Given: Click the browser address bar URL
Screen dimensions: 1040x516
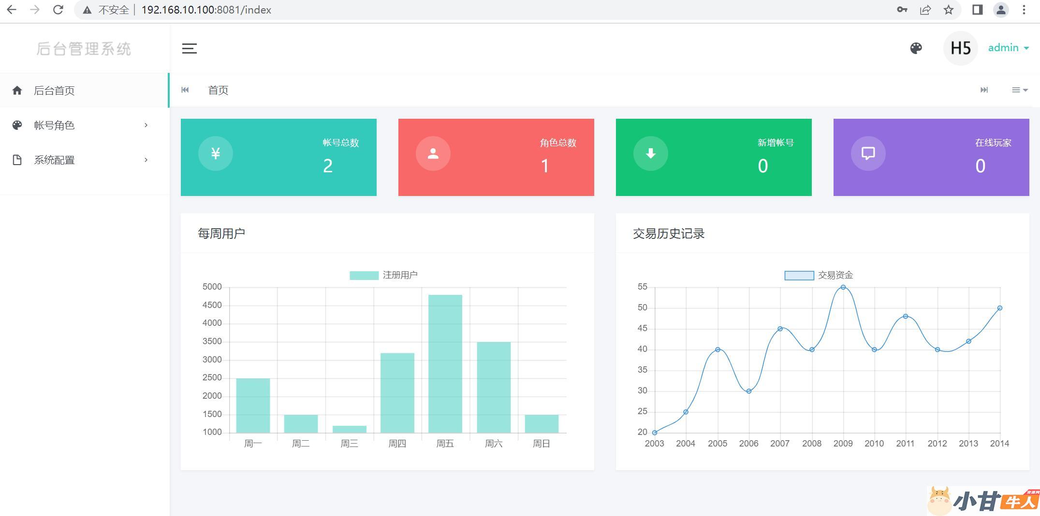Looking at the screenshot, I should (206, 10).
